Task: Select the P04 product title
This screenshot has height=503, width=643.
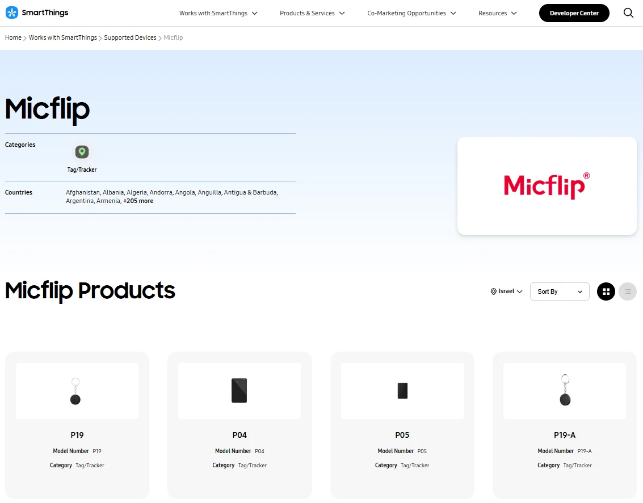Action: [239, 435]
